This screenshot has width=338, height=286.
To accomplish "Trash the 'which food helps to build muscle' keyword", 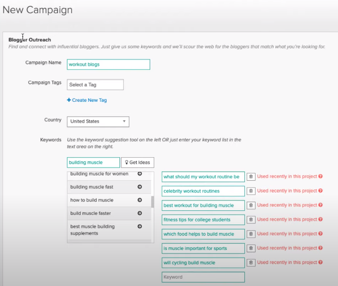I will 251,234.
